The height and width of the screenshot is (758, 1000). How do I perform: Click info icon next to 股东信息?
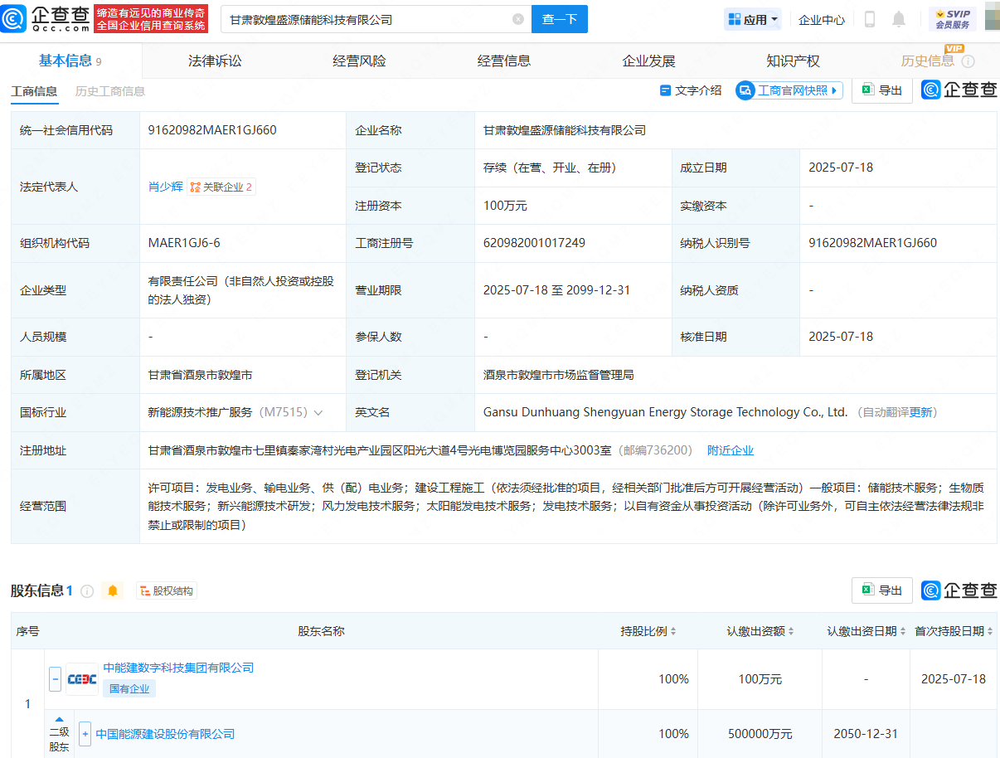coord(87,591)
